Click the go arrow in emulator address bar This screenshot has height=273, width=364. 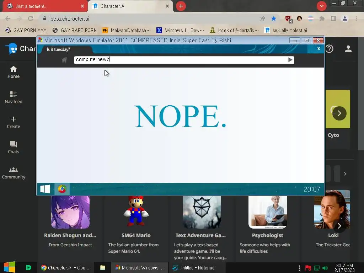coord(290,60)
